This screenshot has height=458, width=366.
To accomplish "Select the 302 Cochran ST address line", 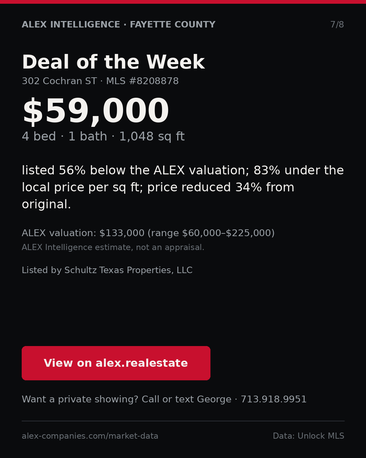I will 59,81.
